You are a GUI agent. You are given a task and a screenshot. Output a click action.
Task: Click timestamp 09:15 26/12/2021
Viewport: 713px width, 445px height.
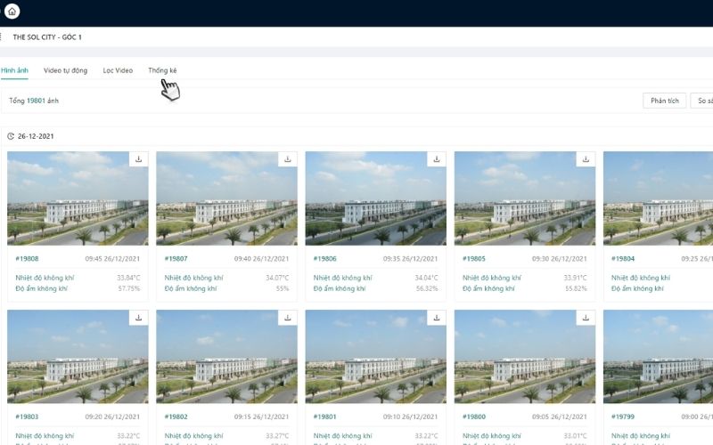pos(261,417)
